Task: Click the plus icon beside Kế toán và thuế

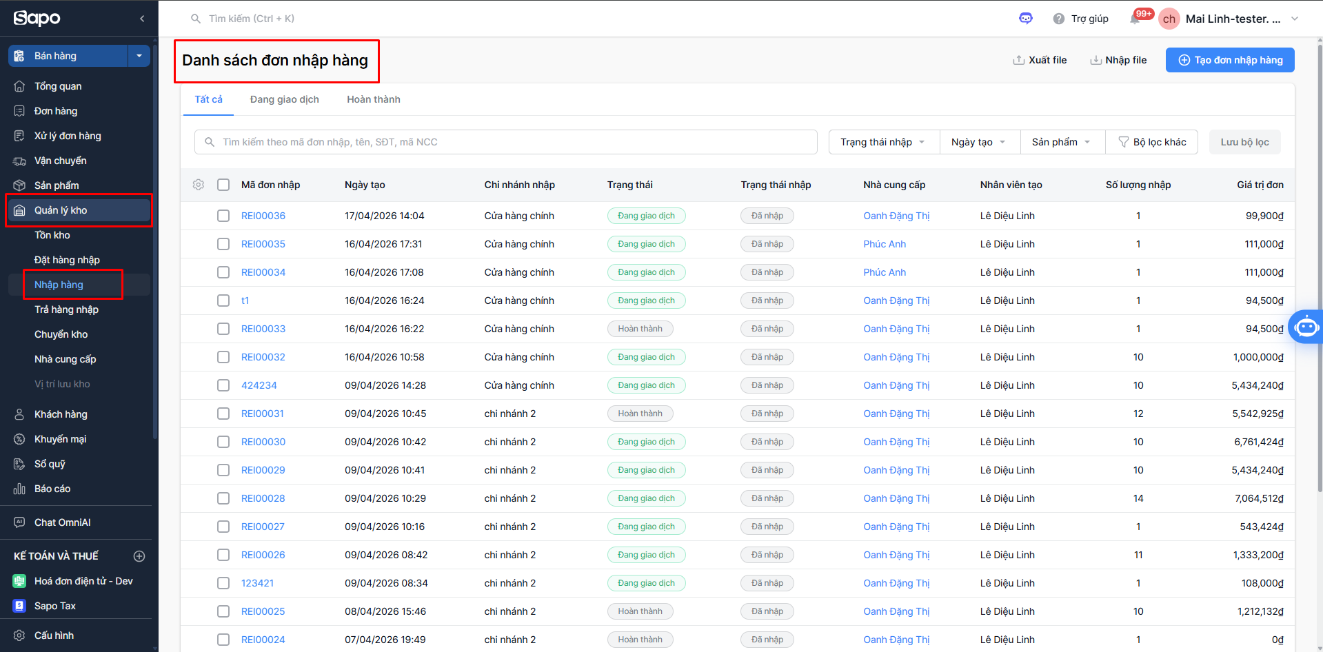Action: click(x=139, y=556)
